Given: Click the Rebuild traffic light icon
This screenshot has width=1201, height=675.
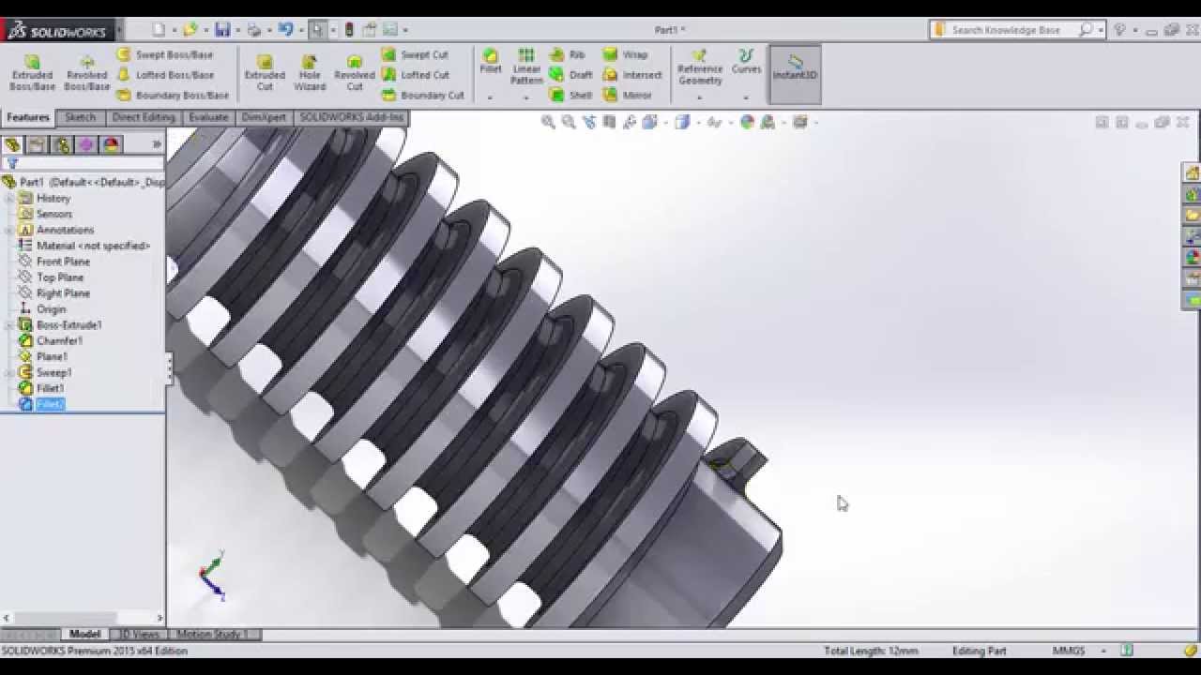Looking at the screenshot, I should pyautogui.click(x=349, y=30).
